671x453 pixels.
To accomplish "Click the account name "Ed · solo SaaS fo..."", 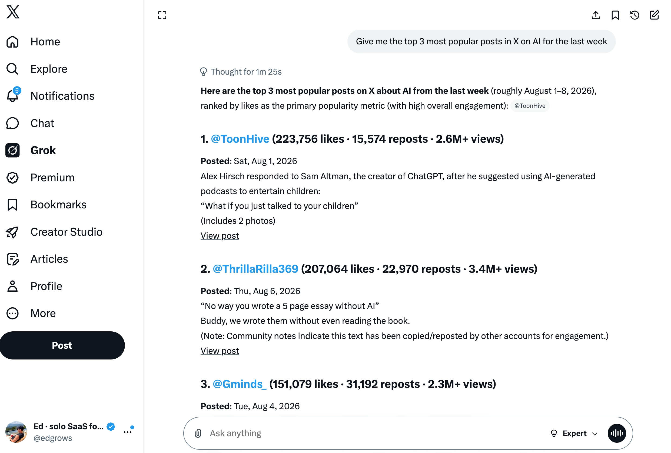I will [x=68, y=426].
